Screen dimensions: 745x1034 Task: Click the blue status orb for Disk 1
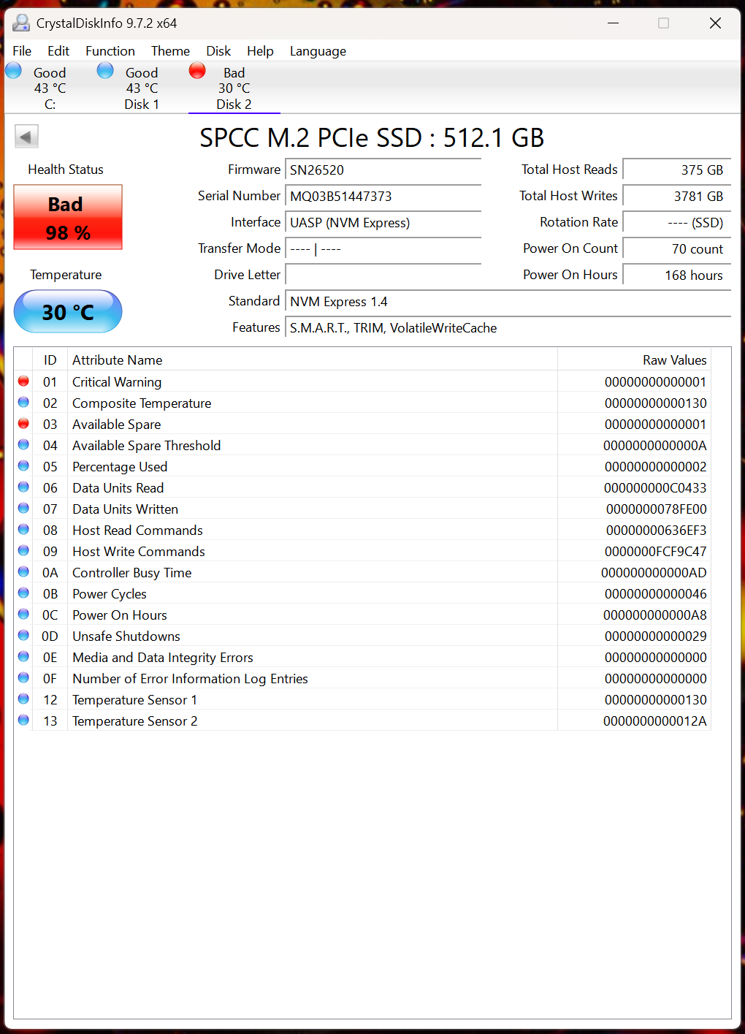pos(106,71)
